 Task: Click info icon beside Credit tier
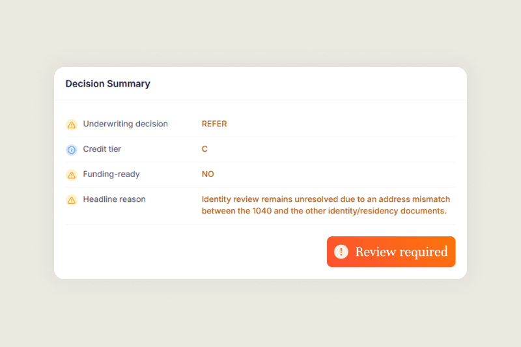[x=72, y=150]
